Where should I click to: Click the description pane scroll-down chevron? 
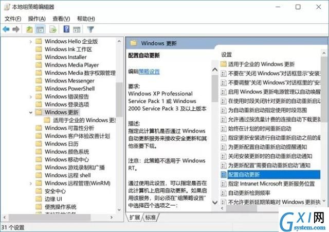(215, 203)
